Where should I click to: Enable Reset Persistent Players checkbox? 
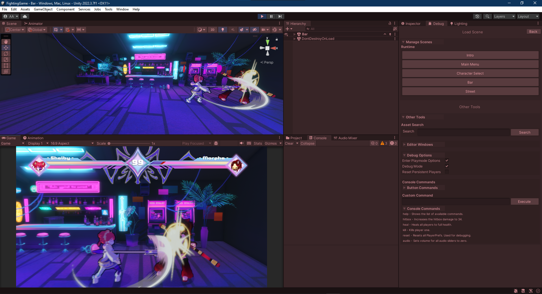click(x=447, y=172)
